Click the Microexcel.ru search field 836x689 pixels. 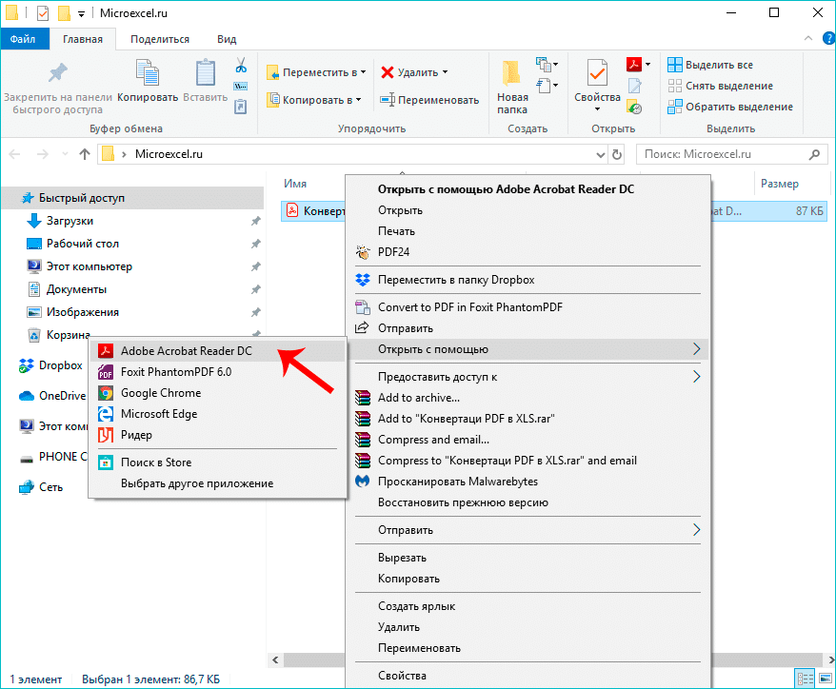coord(724,154)
